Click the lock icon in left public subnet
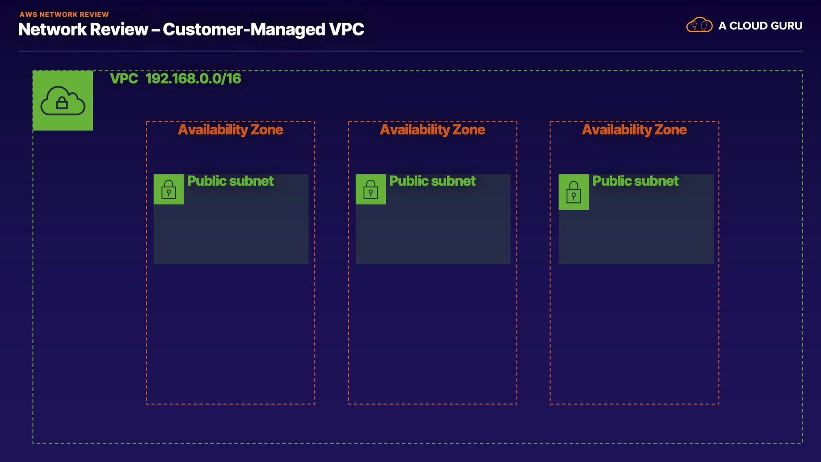The width and height of the screenshot is (821, 462). [x=168, y=189]
